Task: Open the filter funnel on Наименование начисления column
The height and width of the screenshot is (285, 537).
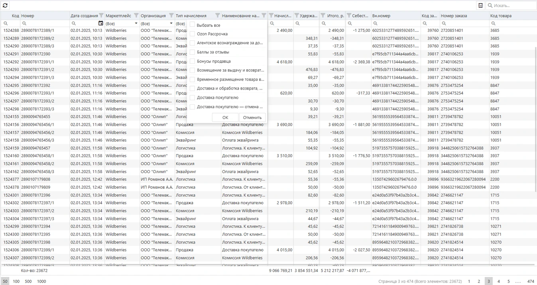Action: coord(264,15)
